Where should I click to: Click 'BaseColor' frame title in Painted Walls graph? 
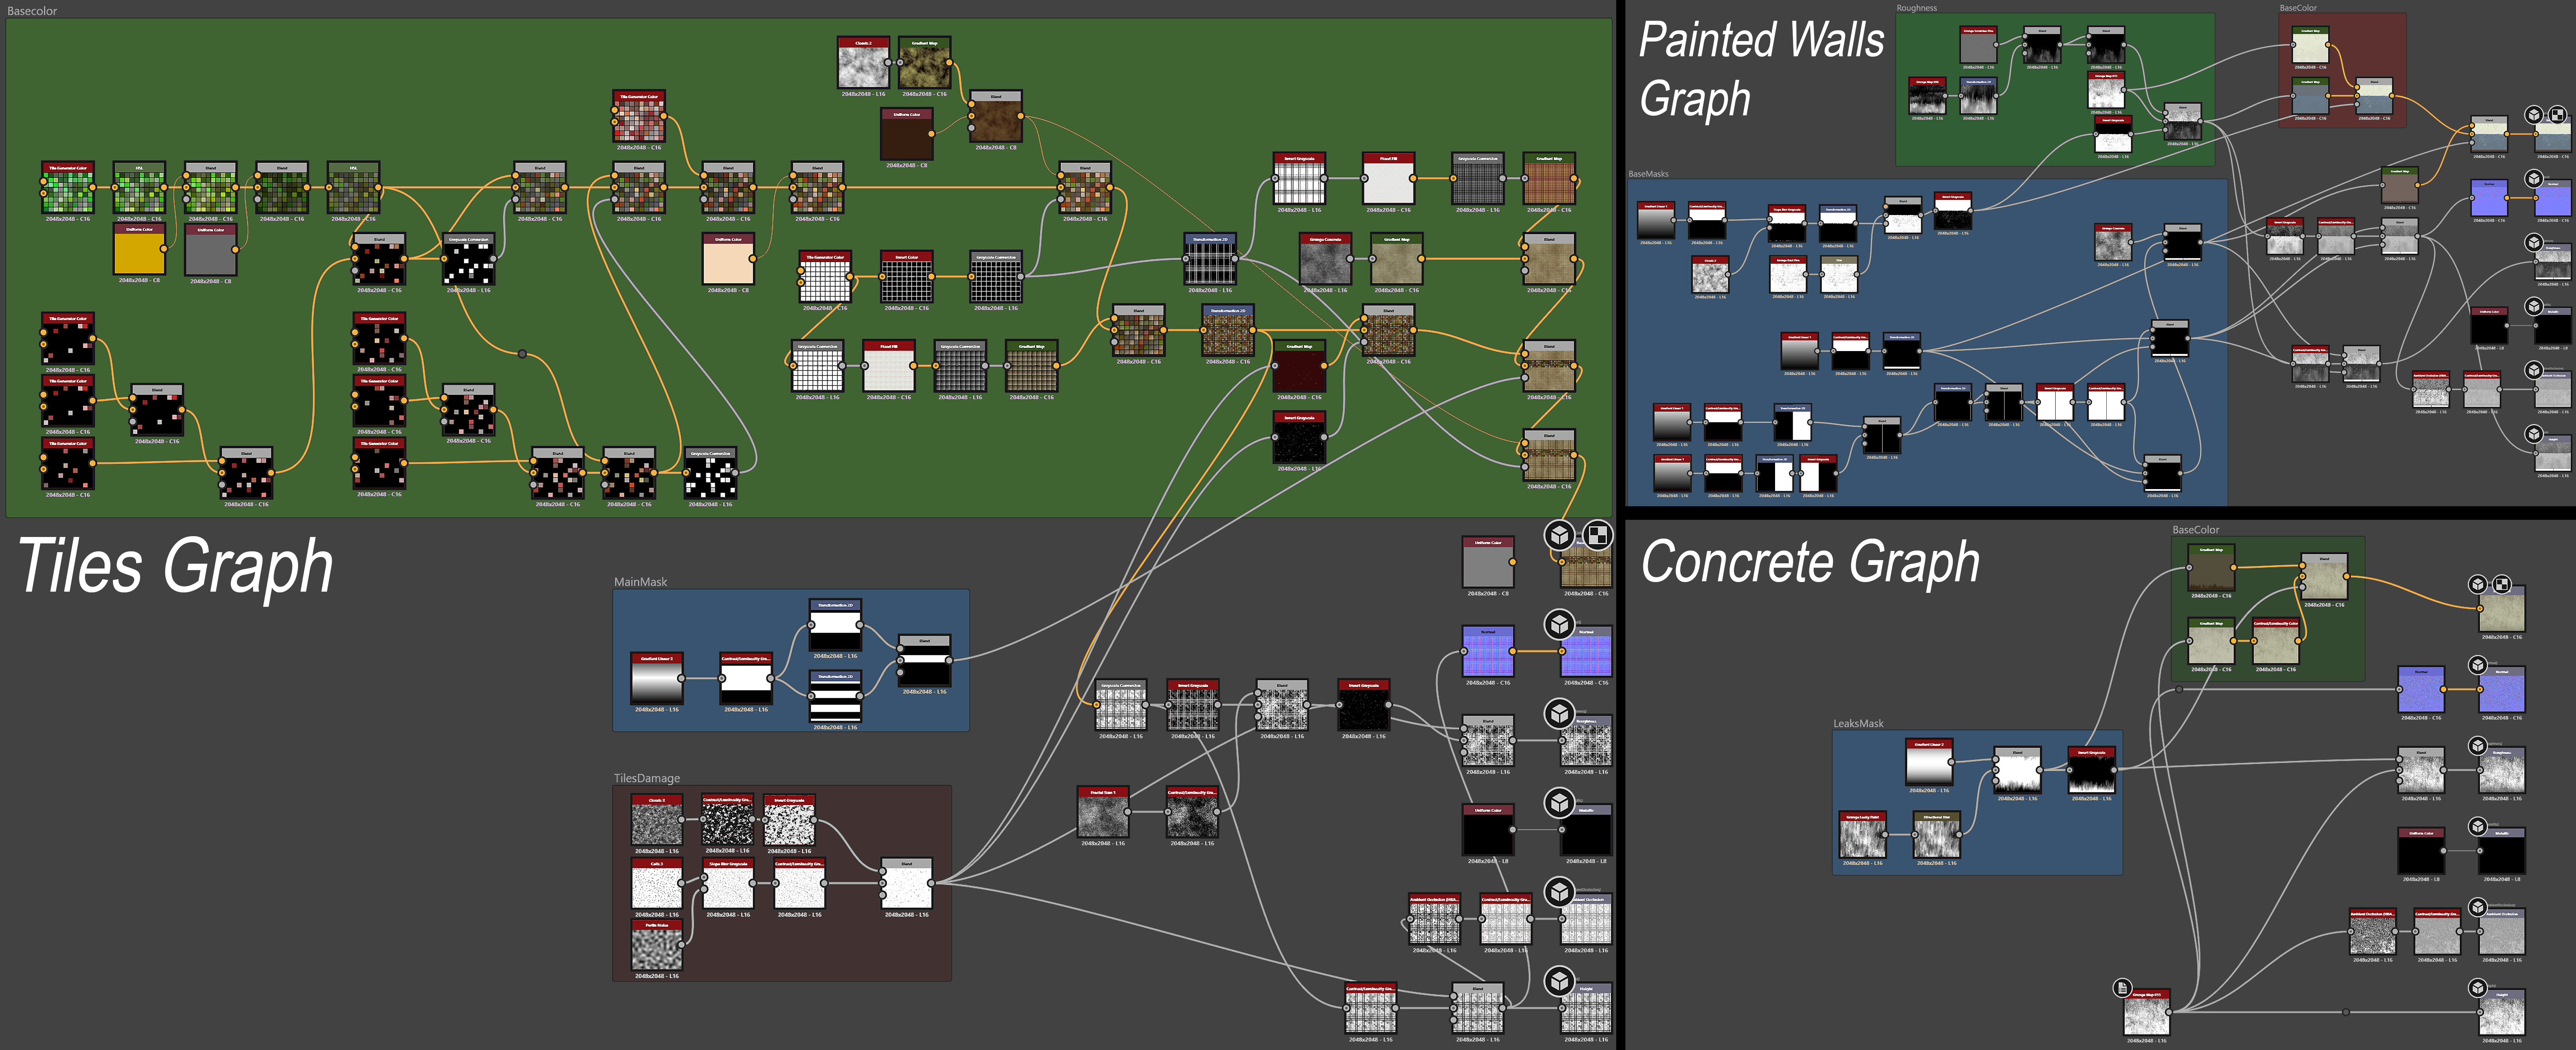[2298, 8]
